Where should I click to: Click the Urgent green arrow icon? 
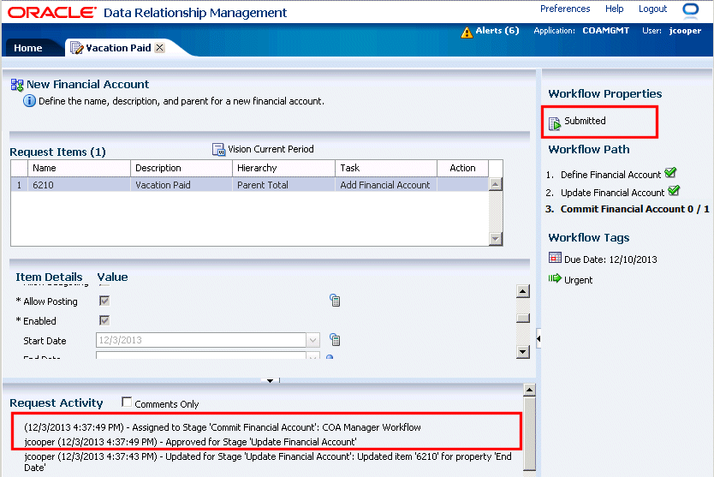pos(555,278)
